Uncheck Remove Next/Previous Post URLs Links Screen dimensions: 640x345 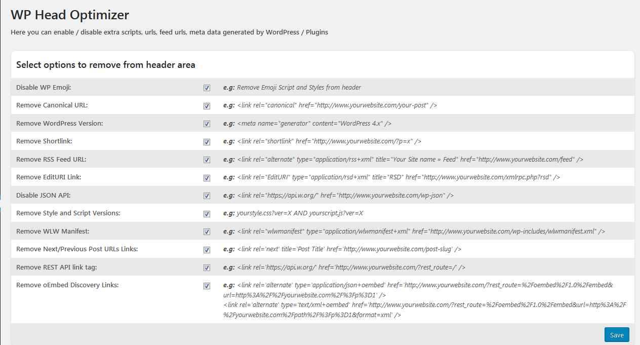[207, 250]
